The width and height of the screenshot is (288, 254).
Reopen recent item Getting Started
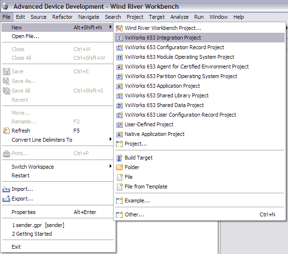point(58,234)
